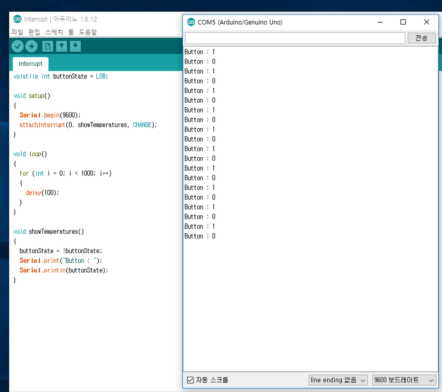The height and width of the screenshot is (392, 442).
Task: Maximize the COM5 serial monitor window
Action: click(403, 22)
